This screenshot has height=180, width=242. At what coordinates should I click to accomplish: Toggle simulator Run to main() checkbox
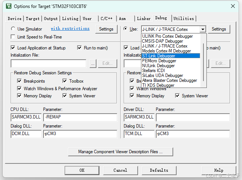click(x=79, y=48)
